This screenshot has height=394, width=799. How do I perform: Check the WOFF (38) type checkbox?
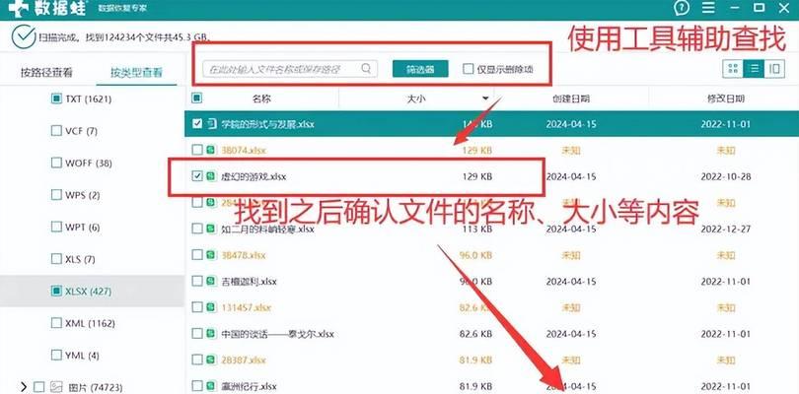pos(56,163)
